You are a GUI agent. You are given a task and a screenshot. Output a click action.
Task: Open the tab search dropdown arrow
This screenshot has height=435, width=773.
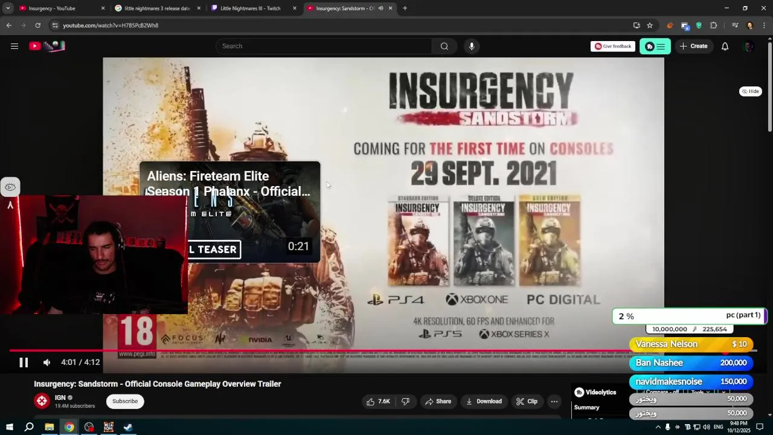pyautogui.click(x=8, y=8)
